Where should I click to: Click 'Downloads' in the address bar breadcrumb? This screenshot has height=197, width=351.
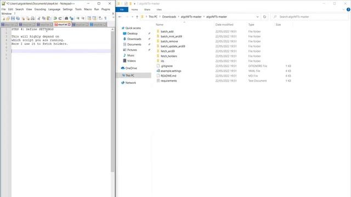point(169,17)
